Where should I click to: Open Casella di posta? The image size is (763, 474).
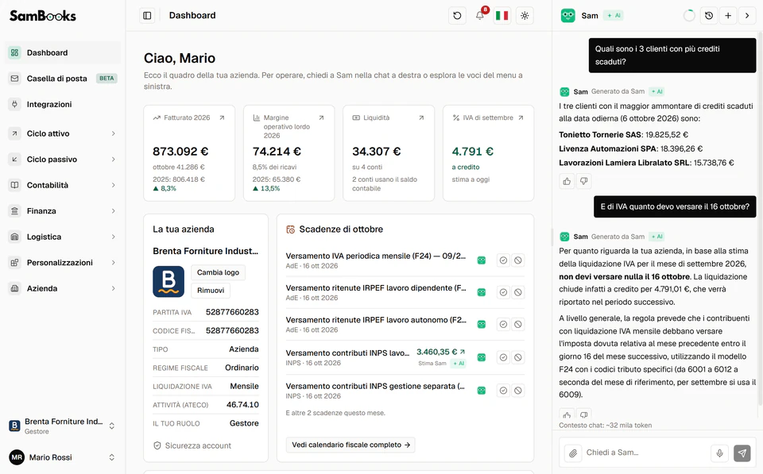63,79
